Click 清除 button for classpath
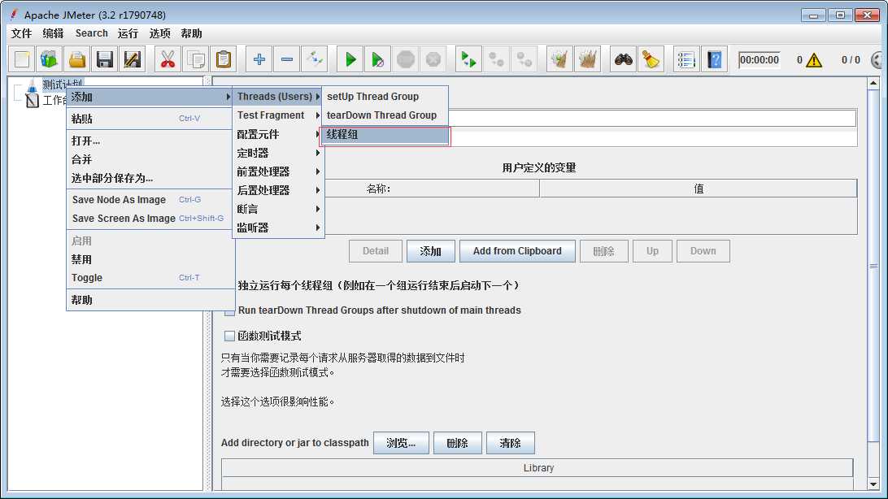The height and width of the screenshot is (499, 888). point(510,443)
